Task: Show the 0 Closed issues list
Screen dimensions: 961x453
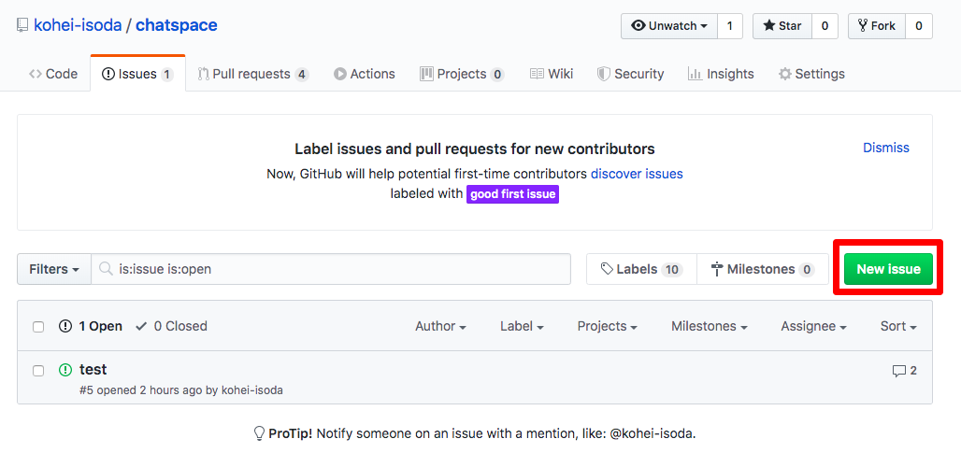Action: [171, 326]
